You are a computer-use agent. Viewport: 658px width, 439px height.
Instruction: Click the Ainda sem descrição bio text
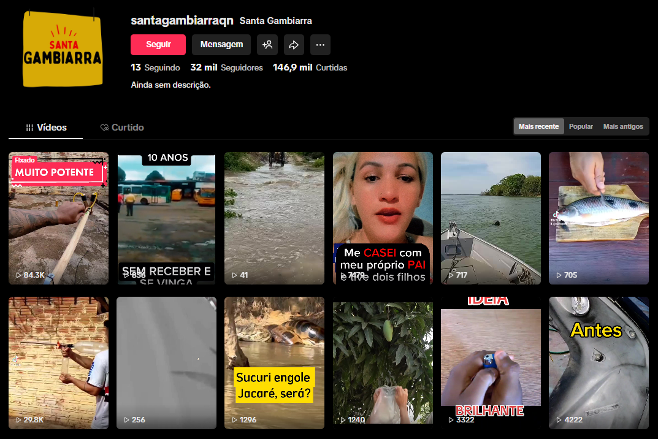pyautogui.click(x=171, y=85)
